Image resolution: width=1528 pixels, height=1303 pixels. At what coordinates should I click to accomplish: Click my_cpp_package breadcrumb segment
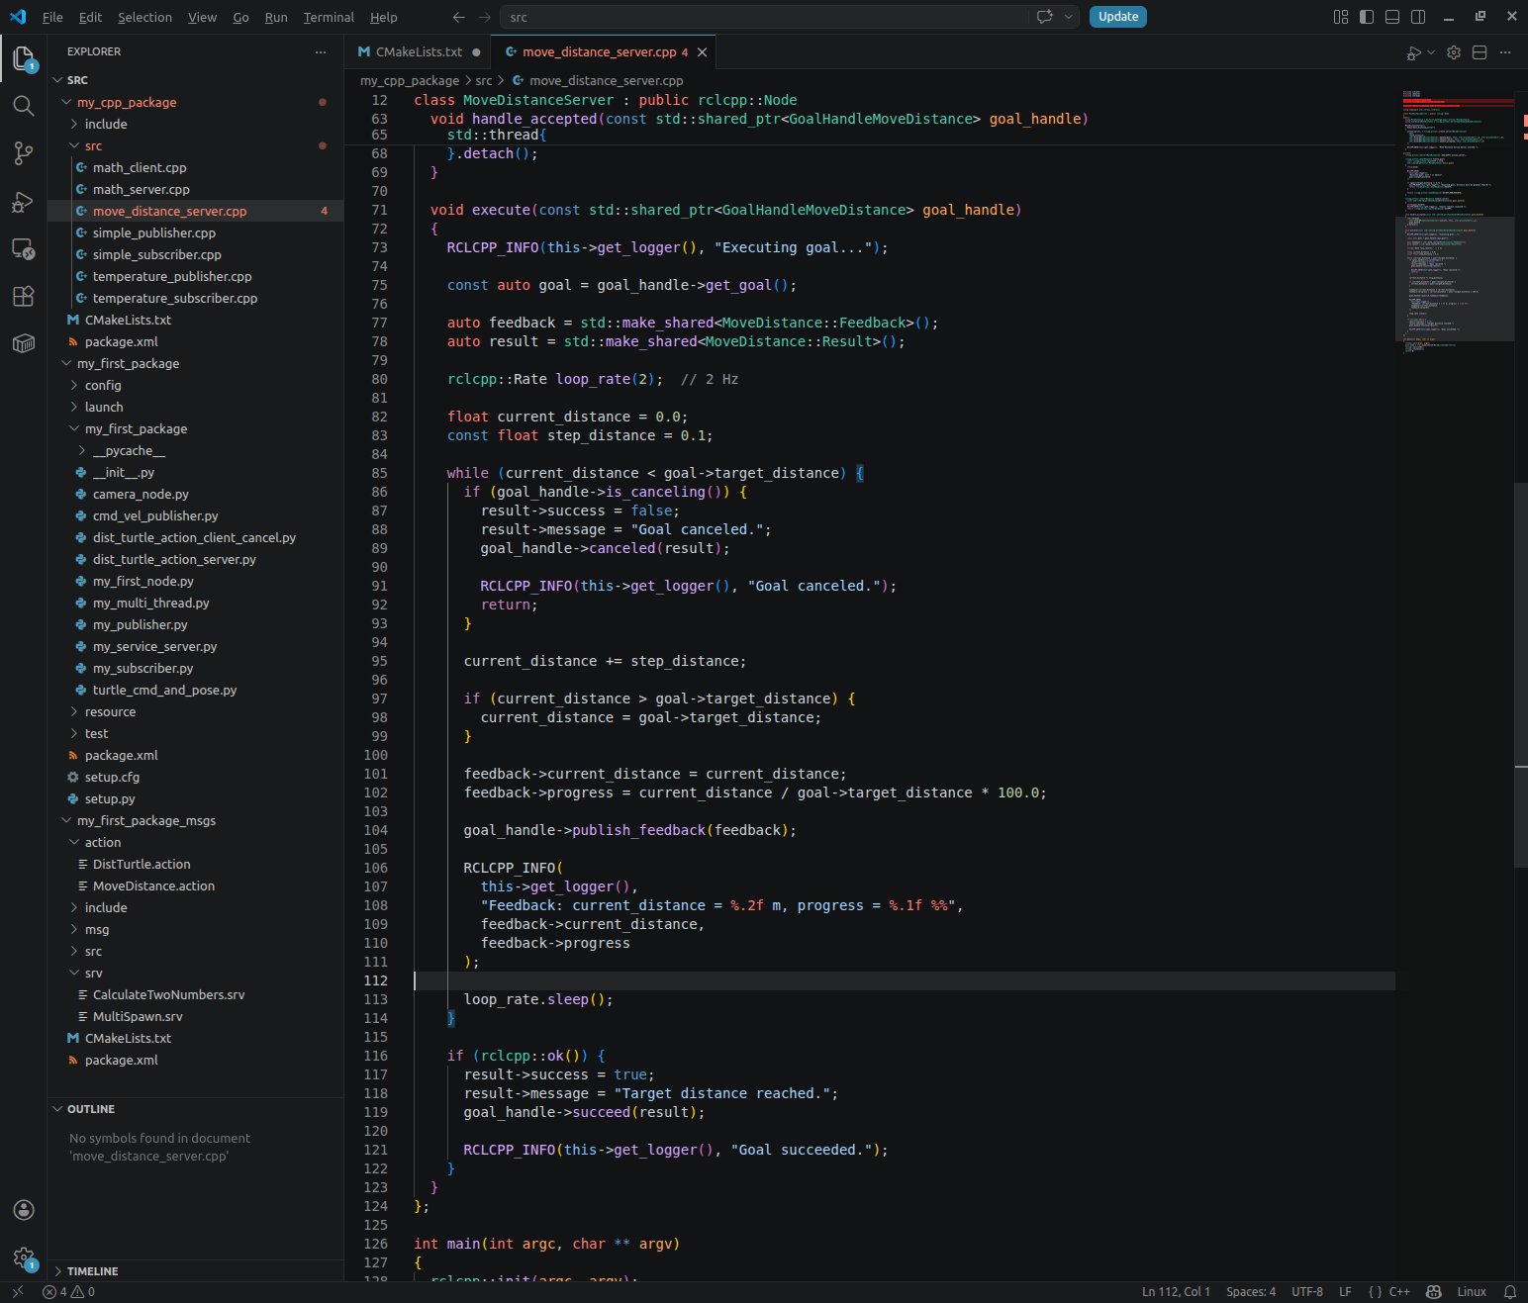[410, 81]
